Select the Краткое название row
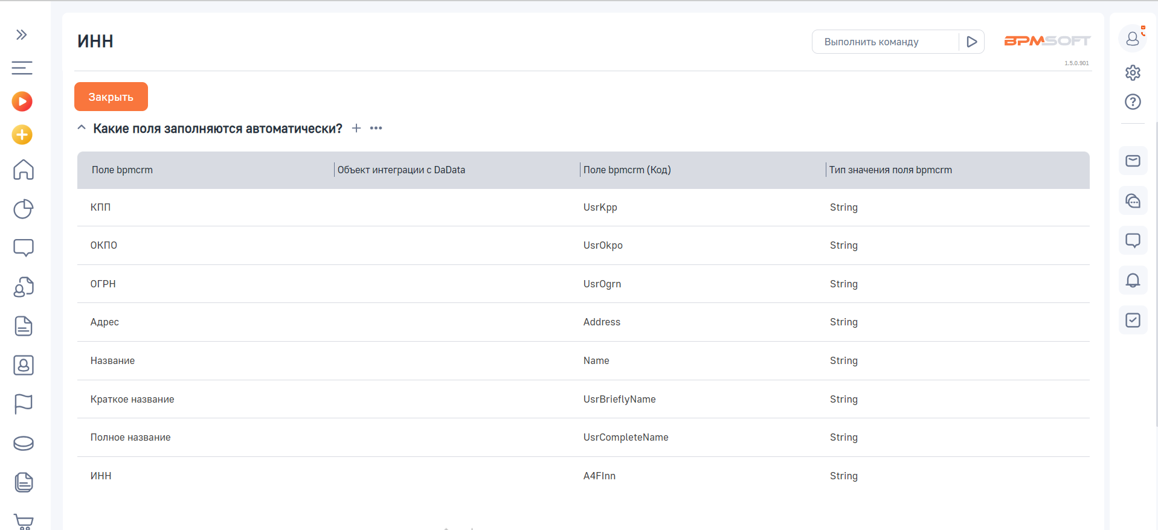Viewport: 1158px width, 530px height. [132, 399]
